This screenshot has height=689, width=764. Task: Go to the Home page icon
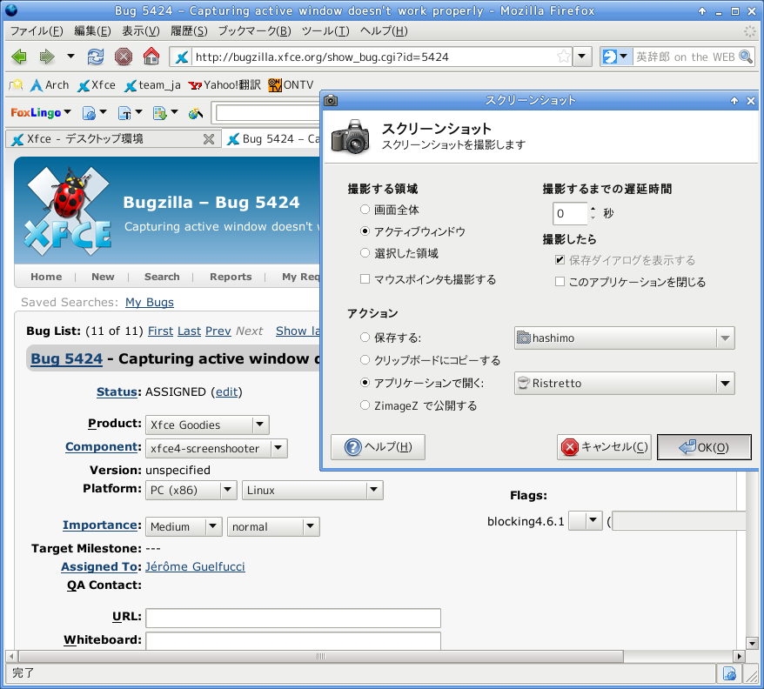[x=151, y=57]
